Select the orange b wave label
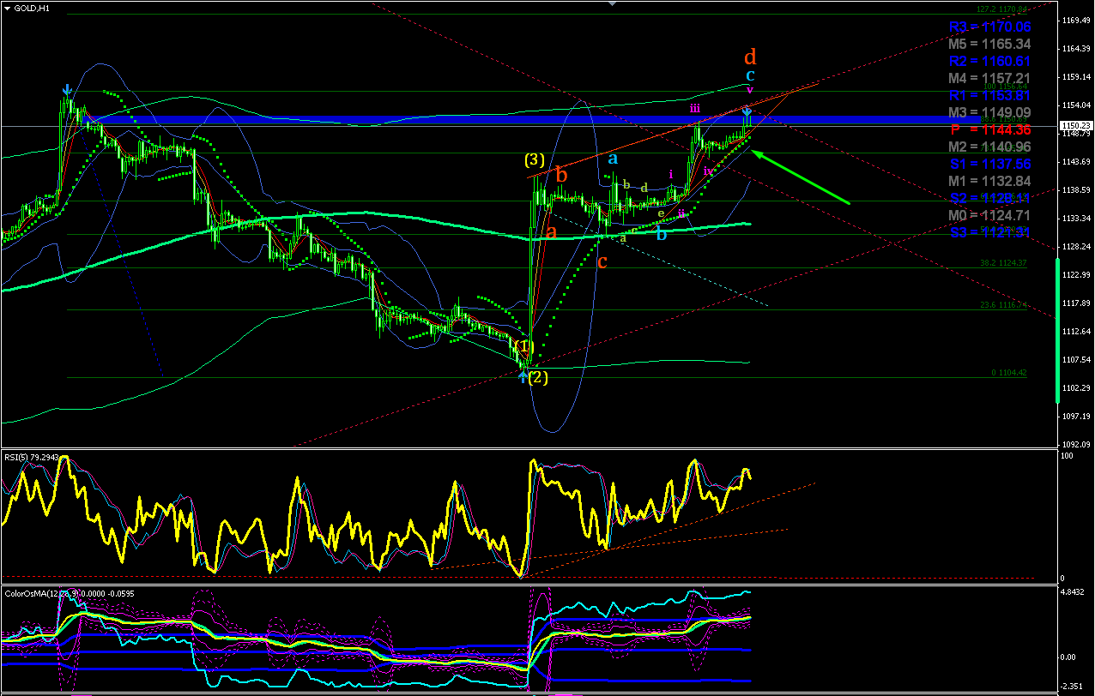1095x696 pixels. (x=561, y=174)
